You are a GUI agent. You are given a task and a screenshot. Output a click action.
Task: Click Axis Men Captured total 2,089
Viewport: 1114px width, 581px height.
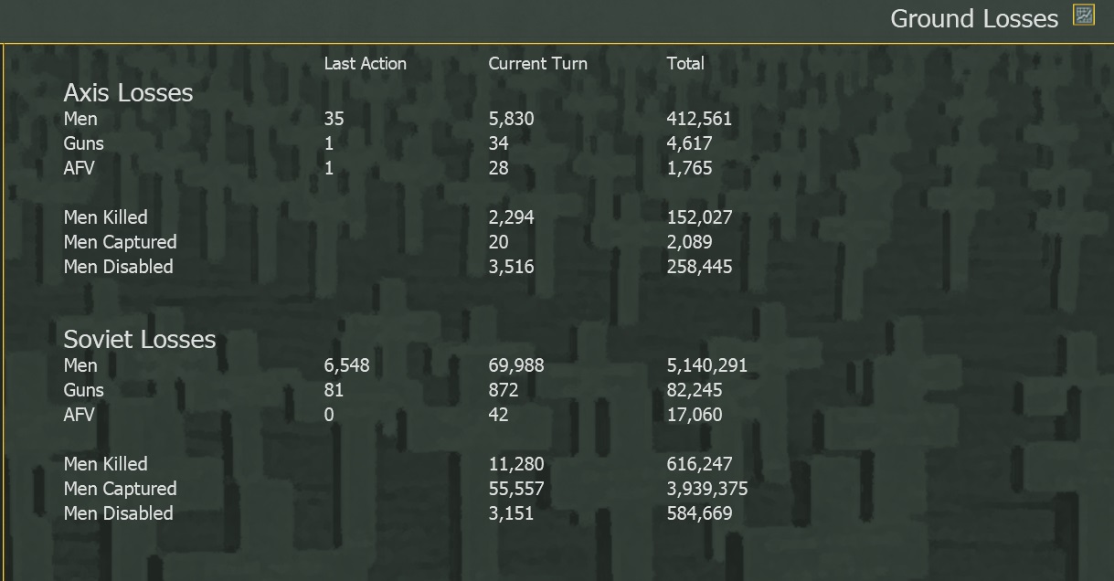tap(689, 242)
